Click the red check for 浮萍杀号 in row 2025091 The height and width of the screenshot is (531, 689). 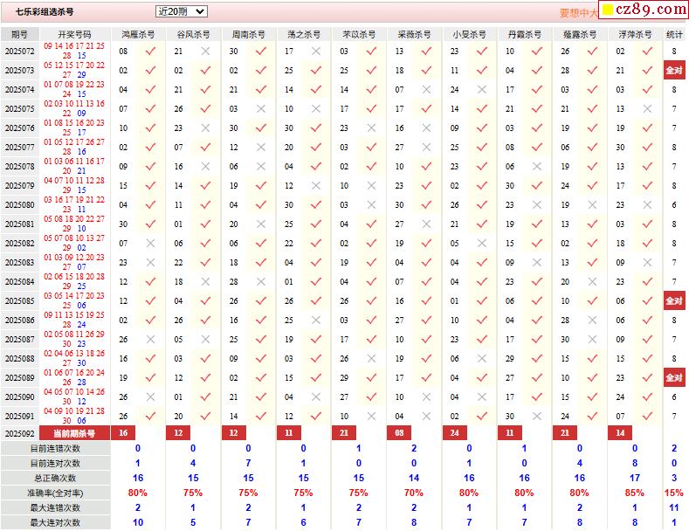tap(647, 417)
